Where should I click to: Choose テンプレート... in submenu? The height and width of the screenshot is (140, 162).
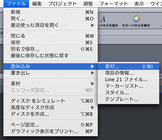click(128, 99)
